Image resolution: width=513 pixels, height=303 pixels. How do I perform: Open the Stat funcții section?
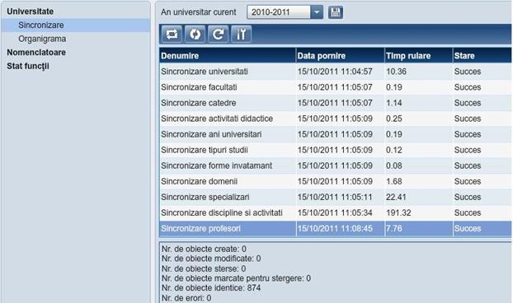(x=28, y=66)
